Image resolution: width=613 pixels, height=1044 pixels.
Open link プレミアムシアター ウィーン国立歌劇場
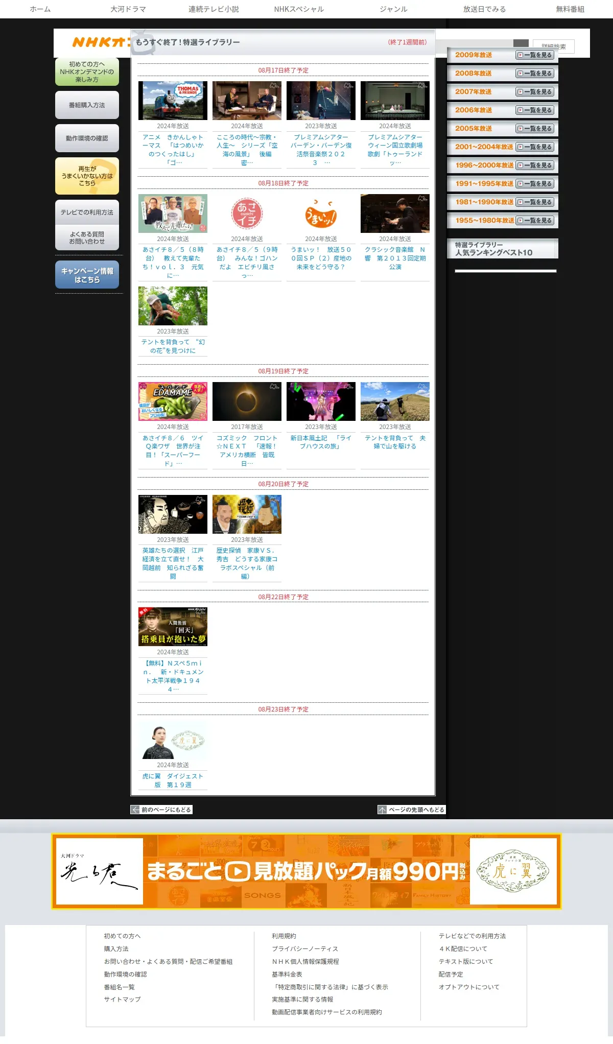(x=395, y=150)
